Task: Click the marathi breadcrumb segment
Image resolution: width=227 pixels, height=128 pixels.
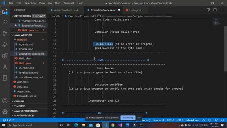Action: 55,16
